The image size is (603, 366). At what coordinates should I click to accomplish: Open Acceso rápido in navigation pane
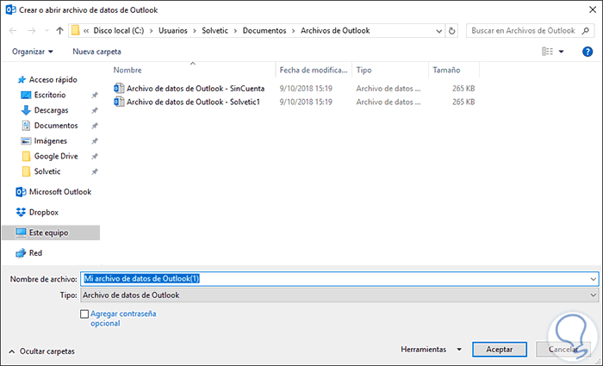53,79
